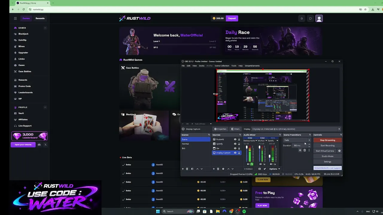Adjust the Spotify volume fader
This screenshot has width=383, height=215.
[270, 156]
